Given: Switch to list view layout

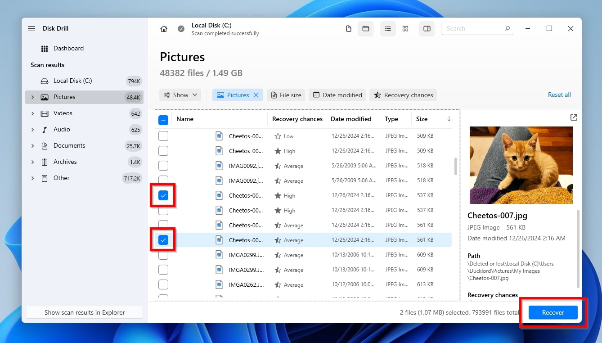Looking at the screenshot, I should (388, 28).
